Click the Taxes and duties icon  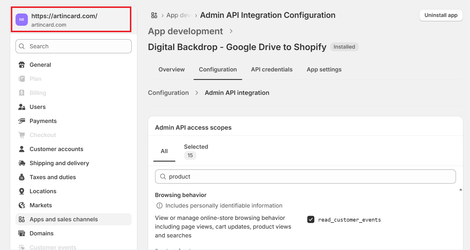(22, 177)
